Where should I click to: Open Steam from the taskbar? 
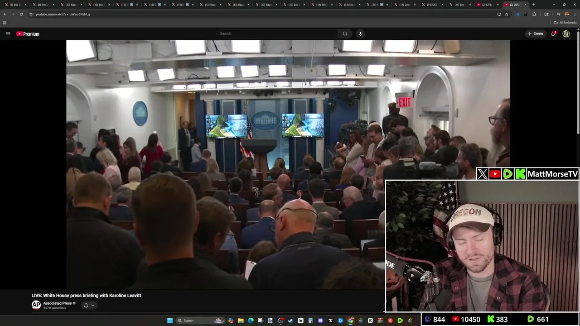click(x=290, y=321)
